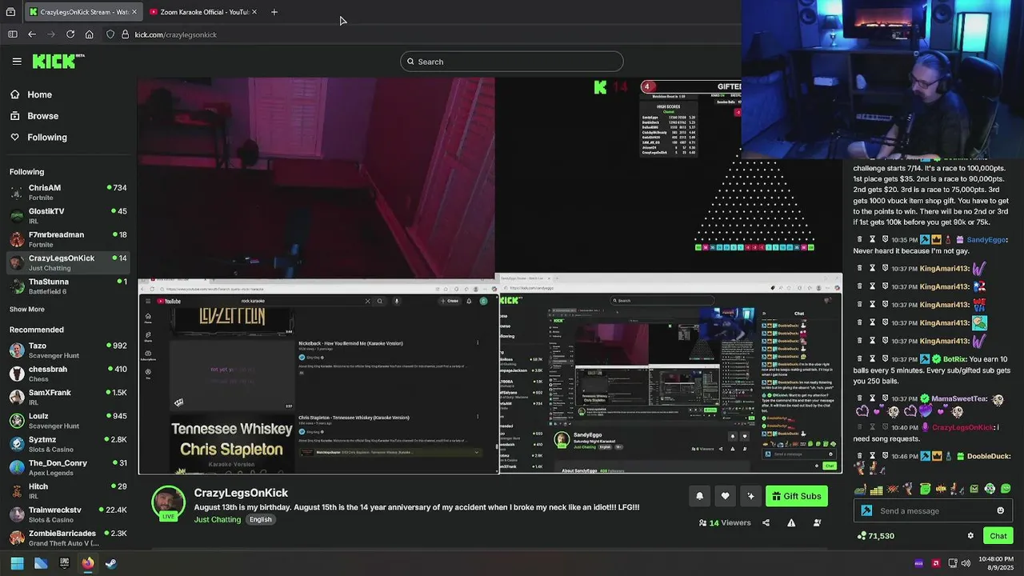Screen dimensions: 1024x576
Task: Click the Send a message chat field
Action: (934, 510)
